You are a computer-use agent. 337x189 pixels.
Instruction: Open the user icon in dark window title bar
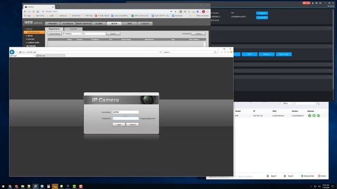[x=313, y=3]
